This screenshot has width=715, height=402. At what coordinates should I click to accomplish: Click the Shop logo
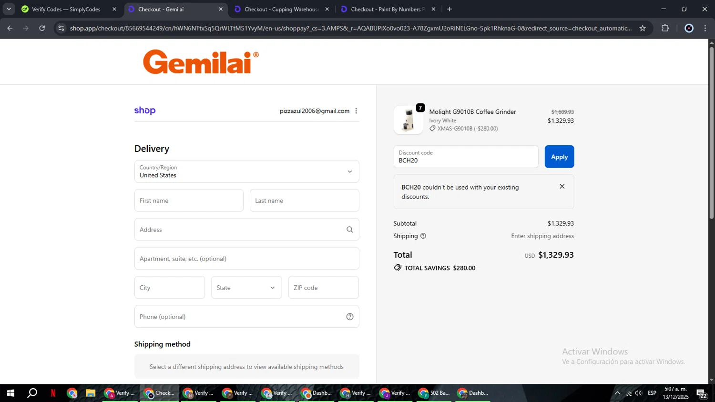[145, 111]
